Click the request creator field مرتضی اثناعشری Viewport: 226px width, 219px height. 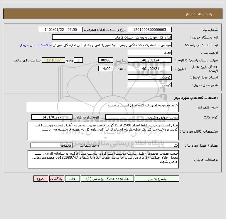(x=112, y=45)
